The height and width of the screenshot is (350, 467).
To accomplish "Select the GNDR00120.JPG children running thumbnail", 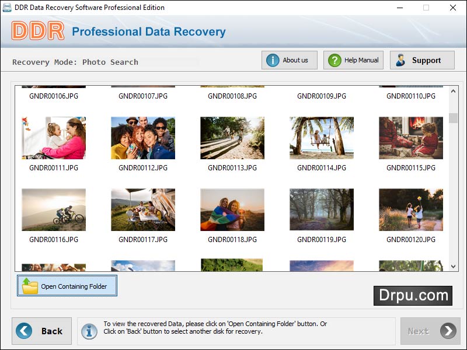I will click(x=411, y=209).
